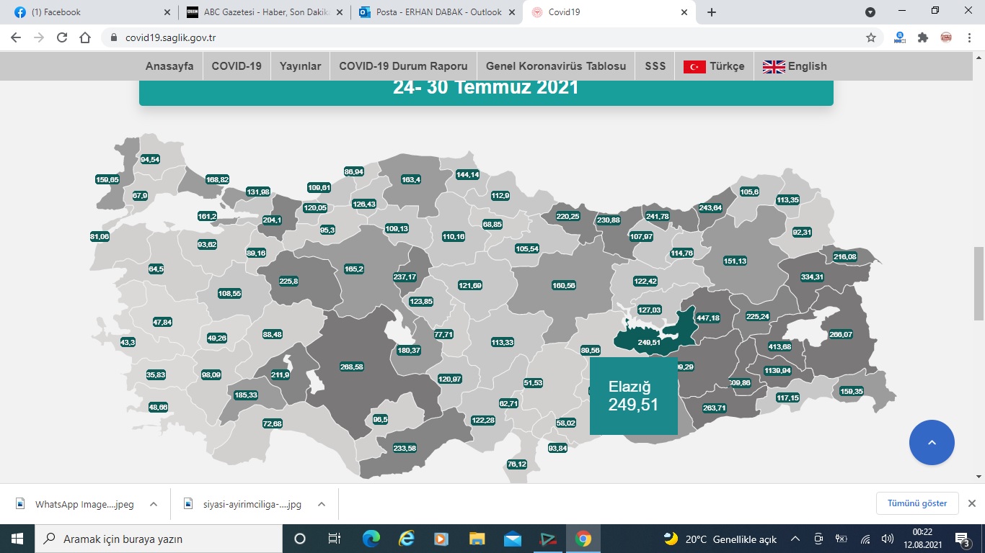Click the blue scroll-to-top round button
The width and height of the screenshot is (985, 553).
coord(932,442)
